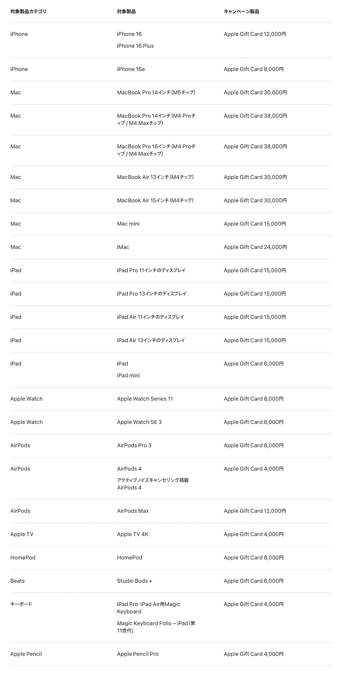Select the AirPods Pro 3 entry
Image resolution: width=340 pixels, height=676 pixels.
(x=134, y=445)
